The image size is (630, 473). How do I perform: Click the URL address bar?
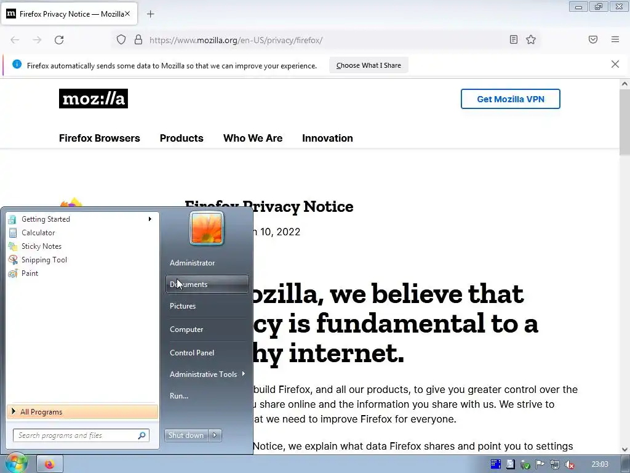click(x=325, y=40)
